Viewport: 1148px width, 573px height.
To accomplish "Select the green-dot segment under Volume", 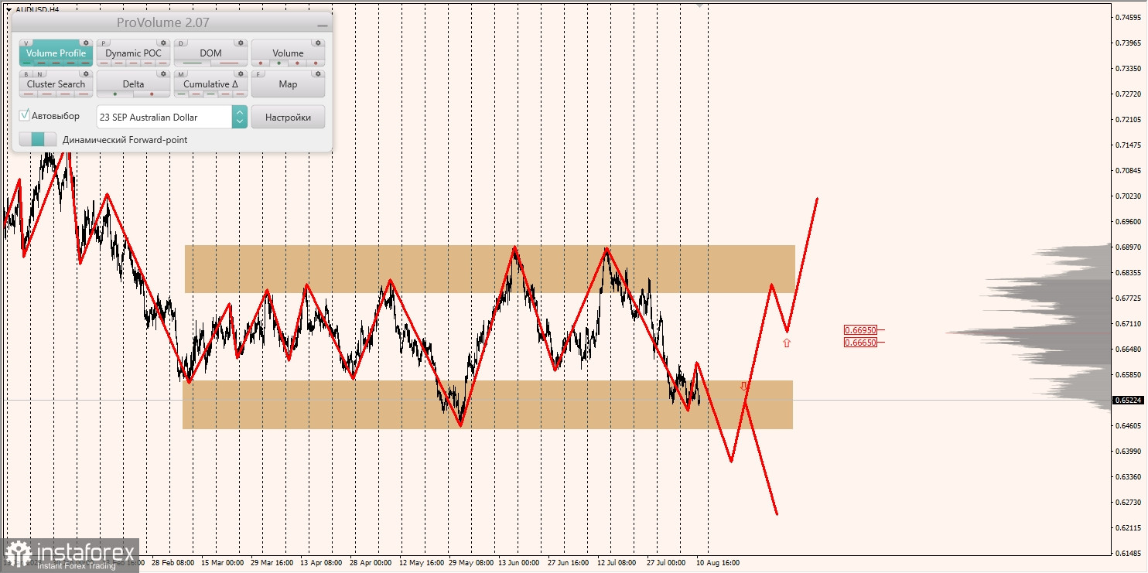I will point(278,63).
